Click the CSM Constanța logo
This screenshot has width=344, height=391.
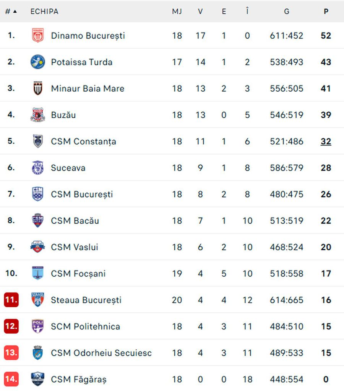click(37, 141)
